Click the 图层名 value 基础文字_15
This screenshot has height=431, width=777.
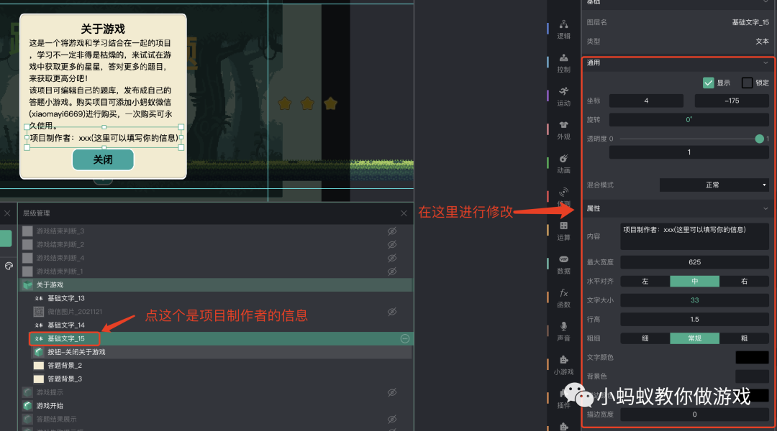coord(750,22)
